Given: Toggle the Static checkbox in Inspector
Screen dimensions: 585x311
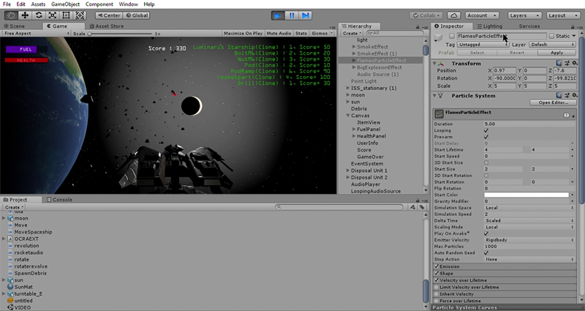Looking at the screenshot, I should point(551,36).
